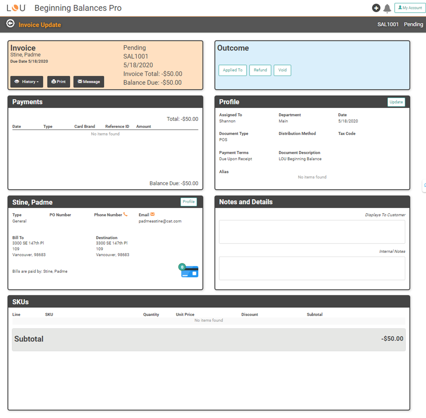Click the Message button
The height and width of the screenshot is (418, 426).
(x=88, y=82)
